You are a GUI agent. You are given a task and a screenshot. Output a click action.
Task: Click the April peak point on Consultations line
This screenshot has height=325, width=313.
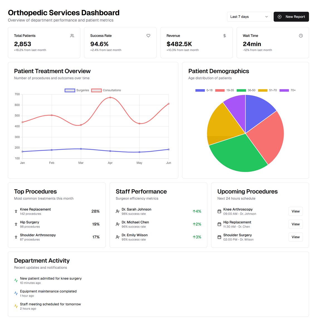point(110,98)
